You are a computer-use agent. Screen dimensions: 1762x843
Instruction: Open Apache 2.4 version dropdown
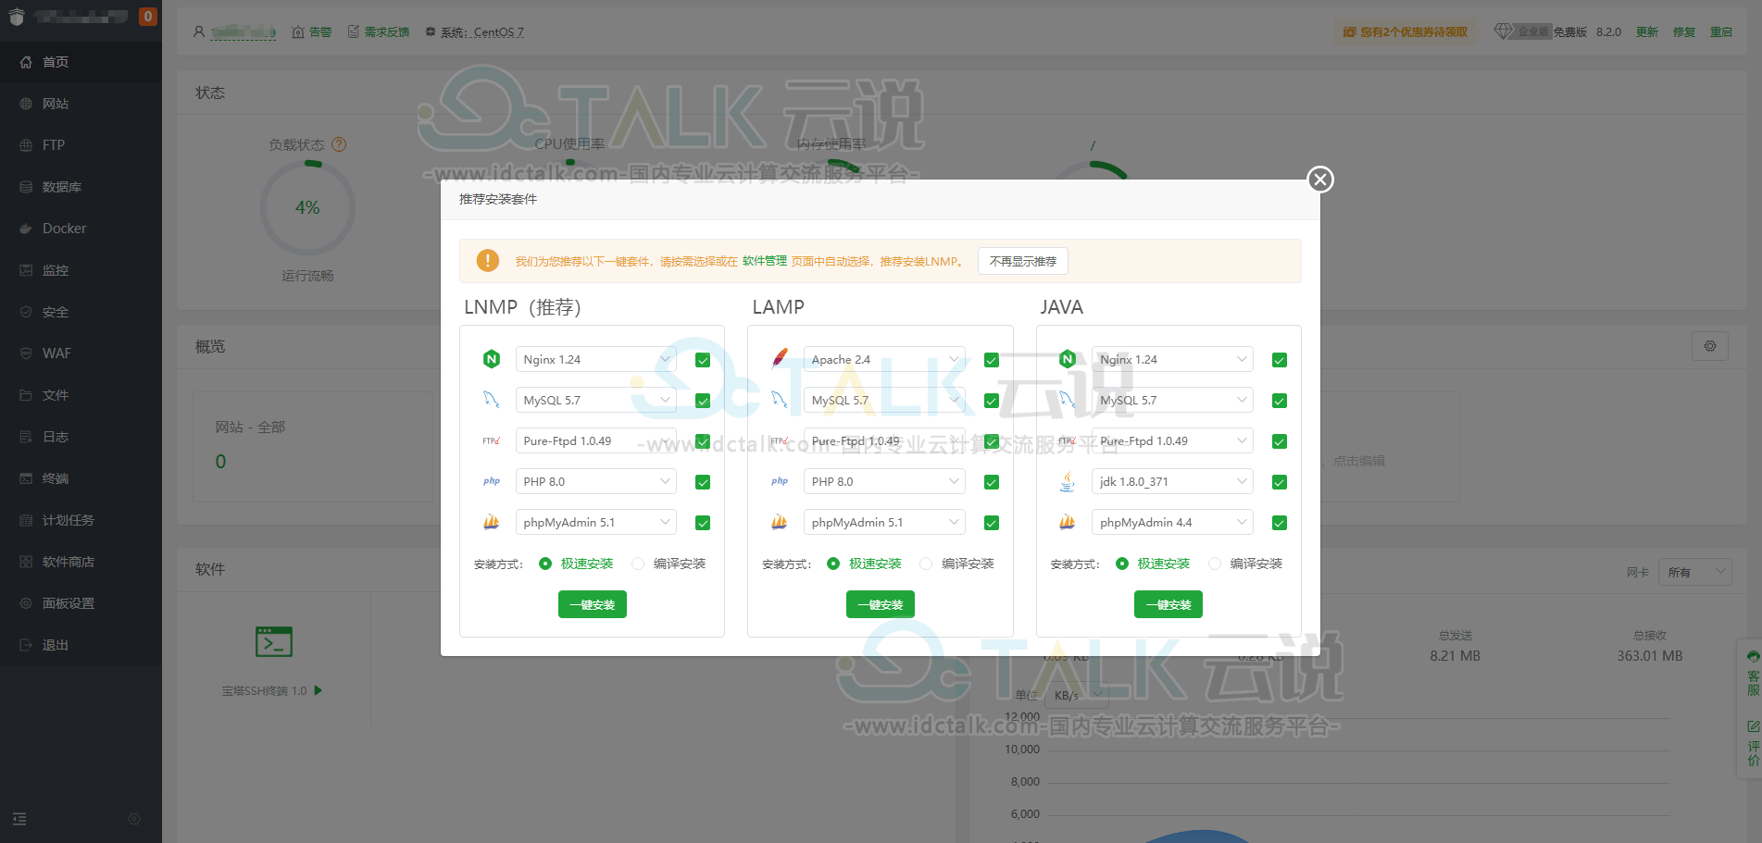coord(884,359)
